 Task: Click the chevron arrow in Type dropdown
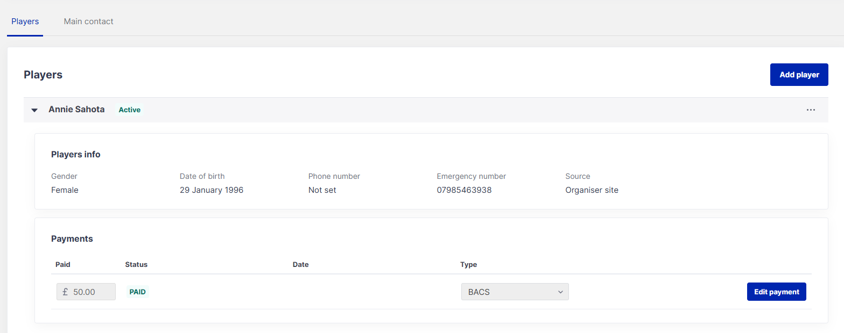point(560,292)
